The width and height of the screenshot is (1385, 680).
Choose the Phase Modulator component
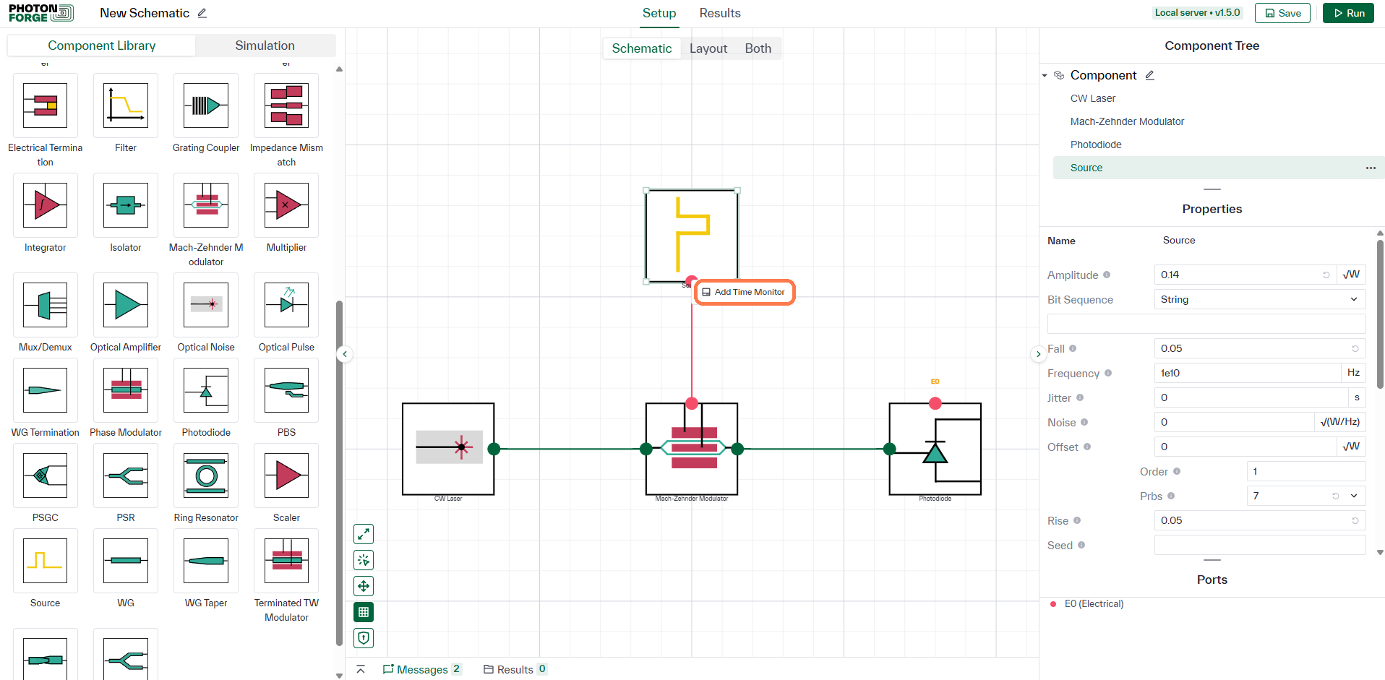point(126,391)
